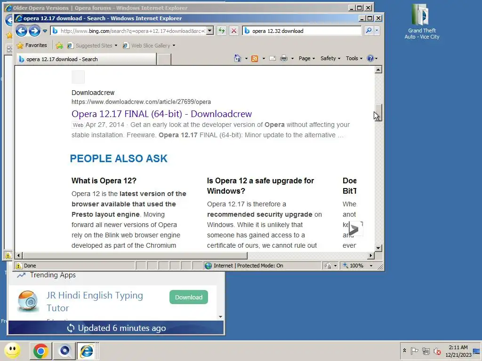Go back with the IE Back arrow
482x361 pixels.
(x=21, y=31)
